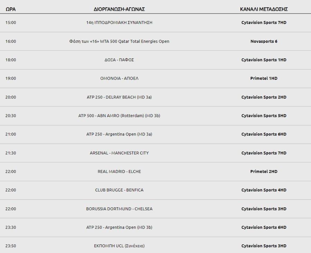The image size is (311, 253).
Task: Select the ΔΟΞΑ - ΠΑΦΟΣ match
Action: point(119,60)
